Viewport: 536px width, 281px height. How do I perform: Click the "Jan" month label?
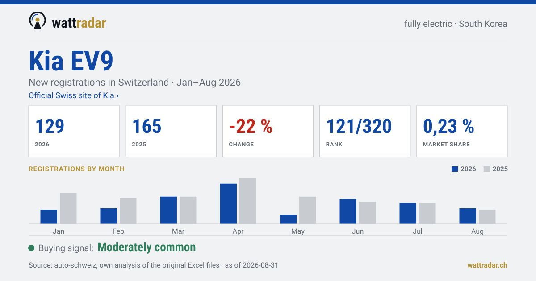(x=59, y=231)
